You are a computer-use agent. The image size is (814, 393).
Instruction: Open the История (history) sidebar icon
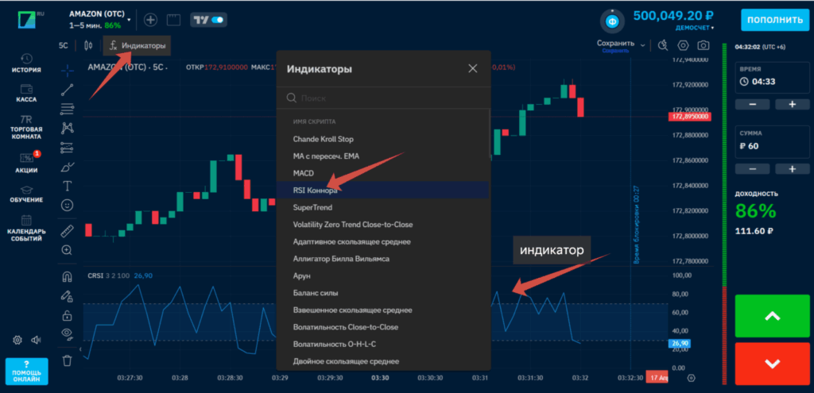pos(26,62)
